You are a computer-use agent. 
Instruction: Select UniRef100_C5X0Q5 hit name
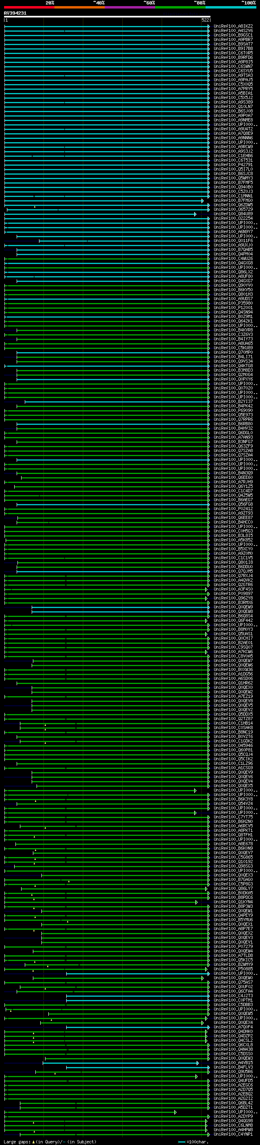pyautogui.click(x=233, y=84)
